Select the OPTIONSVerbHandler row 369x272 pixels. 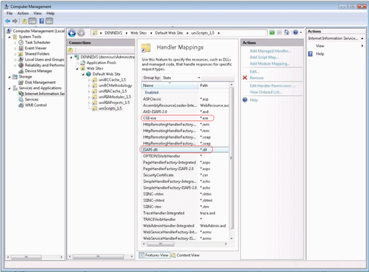tap(185, 156)
